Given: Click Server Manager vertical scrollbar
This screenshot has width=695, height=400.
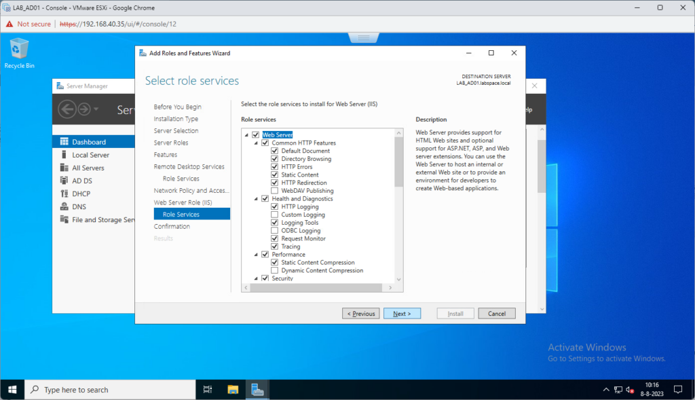Looking at the screenshot, I should (542, 166).
